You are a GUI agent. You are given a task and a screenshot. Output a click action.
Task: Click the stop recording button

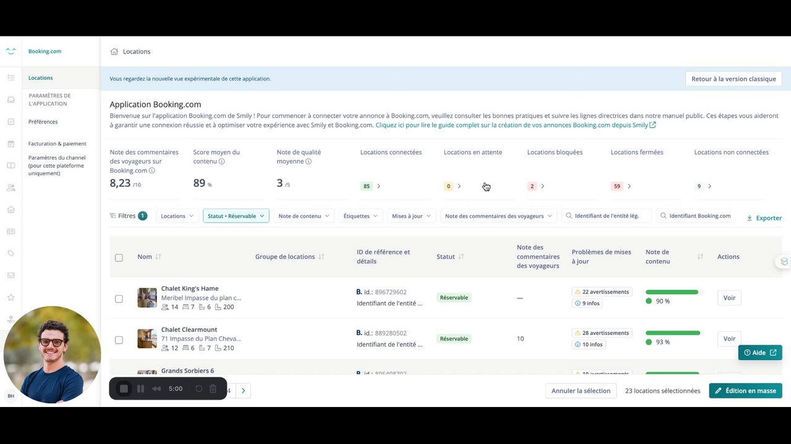coord(124,388)
